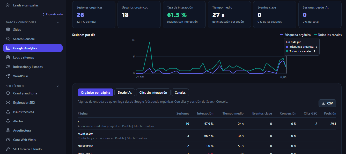Viewport: 346px width, 154px height.
Task: Click the Usuarios orgánicos card
Action: 139,14
